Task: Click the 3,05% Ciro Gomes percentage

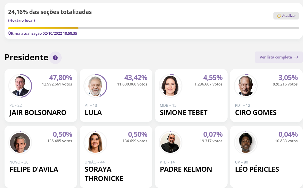Action: (288, 77)
